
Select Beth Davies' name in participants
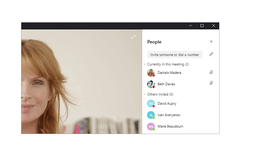(166, 84)
